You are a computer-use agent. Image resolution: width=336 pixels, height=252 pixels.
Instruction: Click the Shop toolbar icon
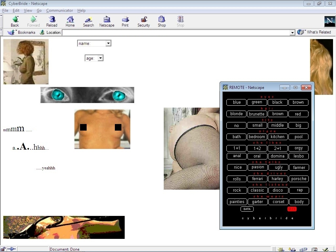coord(161,21)
